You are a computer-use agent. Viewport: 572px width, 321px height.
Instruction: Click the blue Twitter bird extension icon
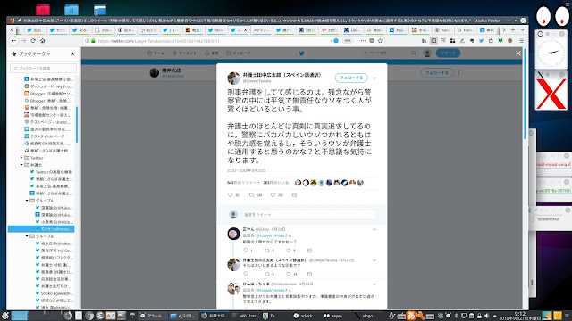click(x=481, y=41)
